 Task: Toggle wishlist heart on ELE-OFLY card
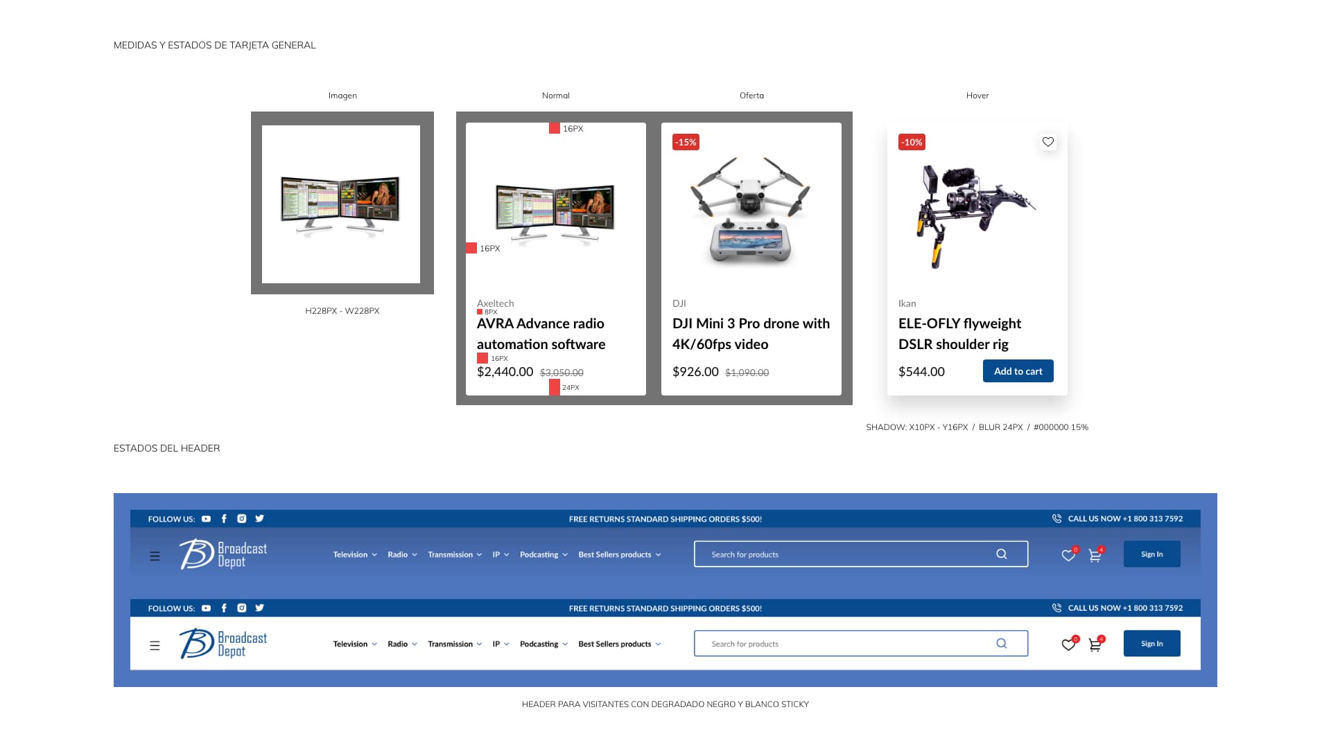(x=1048, y=142)
